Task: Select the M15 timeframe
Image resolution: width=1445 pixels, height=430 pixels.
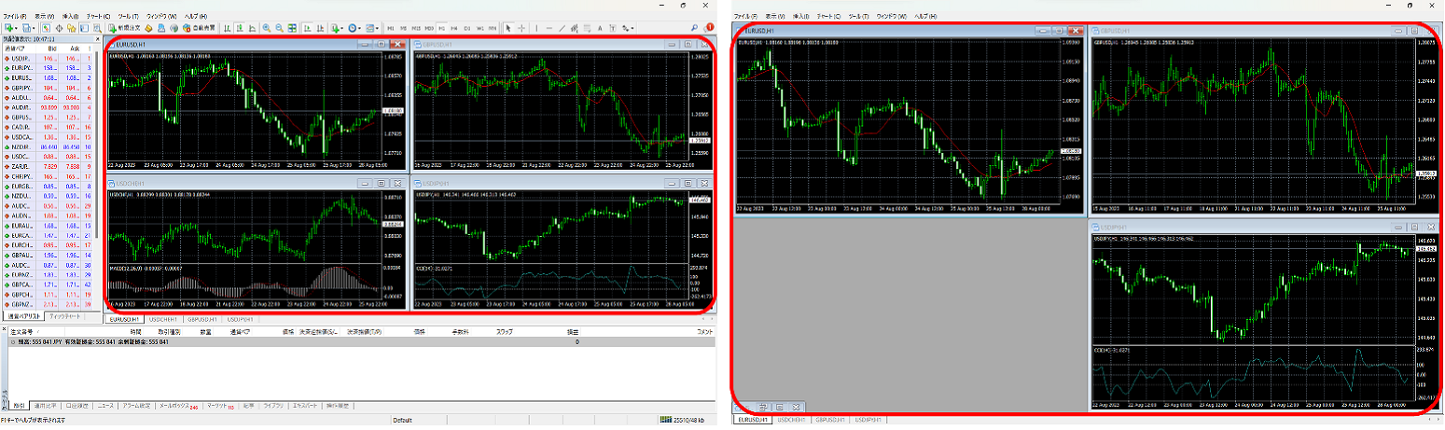Action: click(x=416, y=28)
